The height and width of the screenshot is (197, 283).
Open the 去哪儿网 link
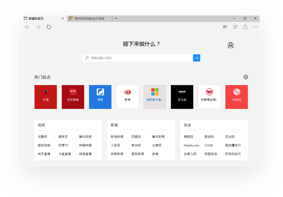(190, 154)
